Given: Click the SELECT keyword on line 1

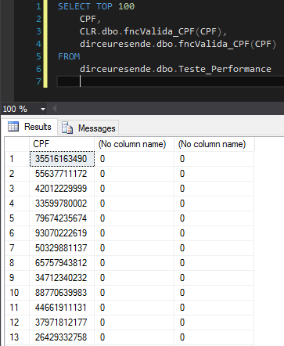Looking at the screenshot, I should (74, 6).
